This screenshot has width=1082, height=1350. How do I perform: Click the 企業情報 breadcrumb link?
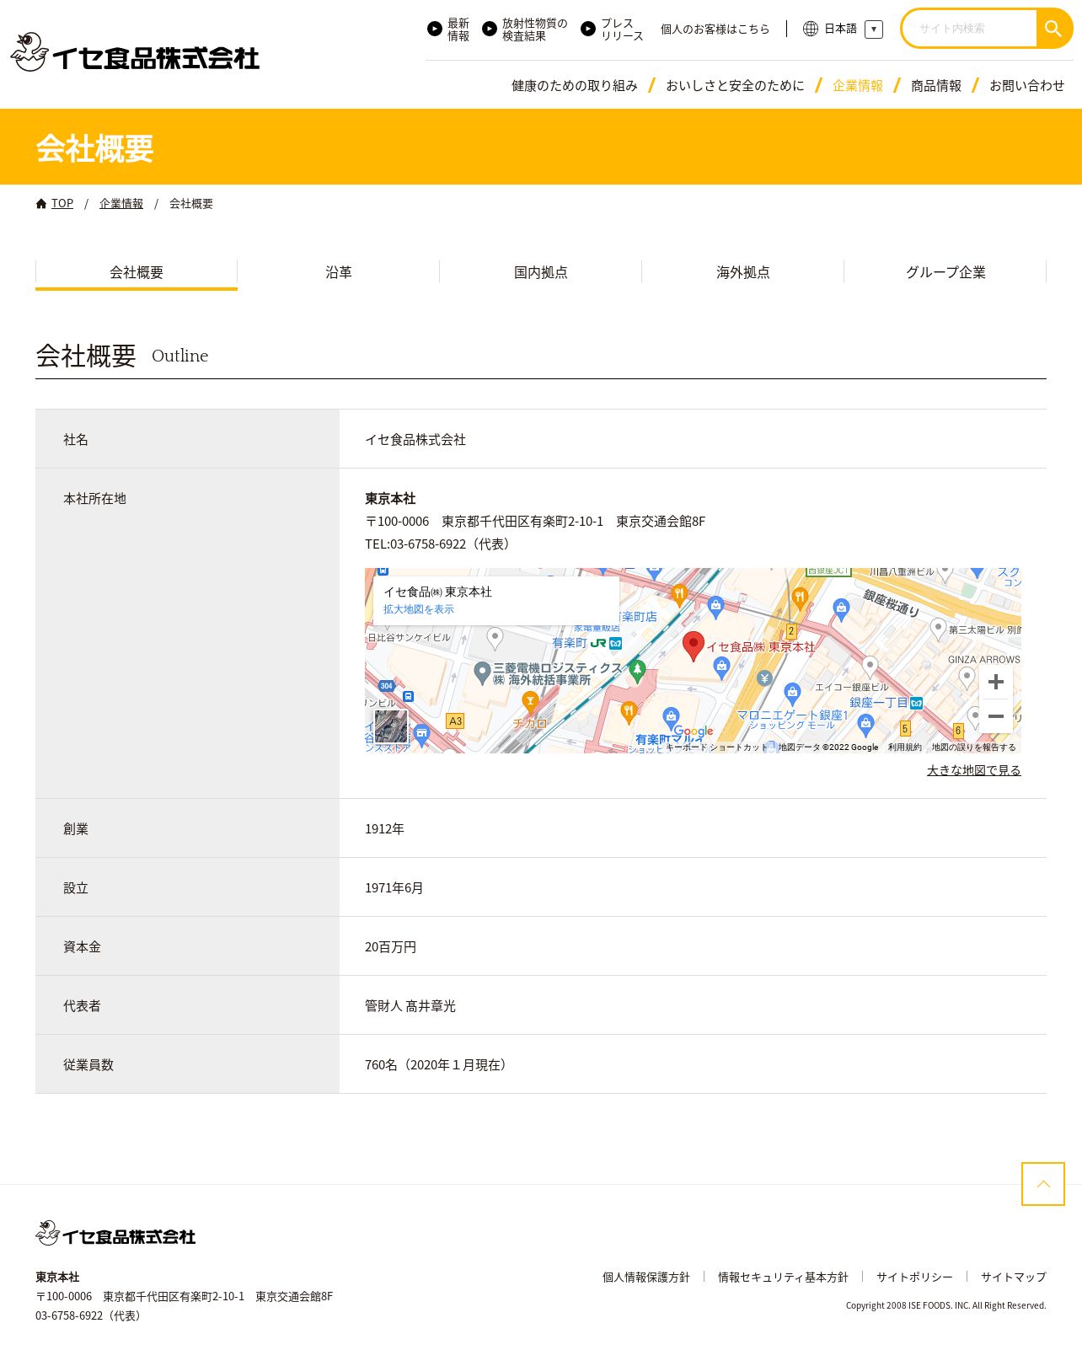click(121, 204)
